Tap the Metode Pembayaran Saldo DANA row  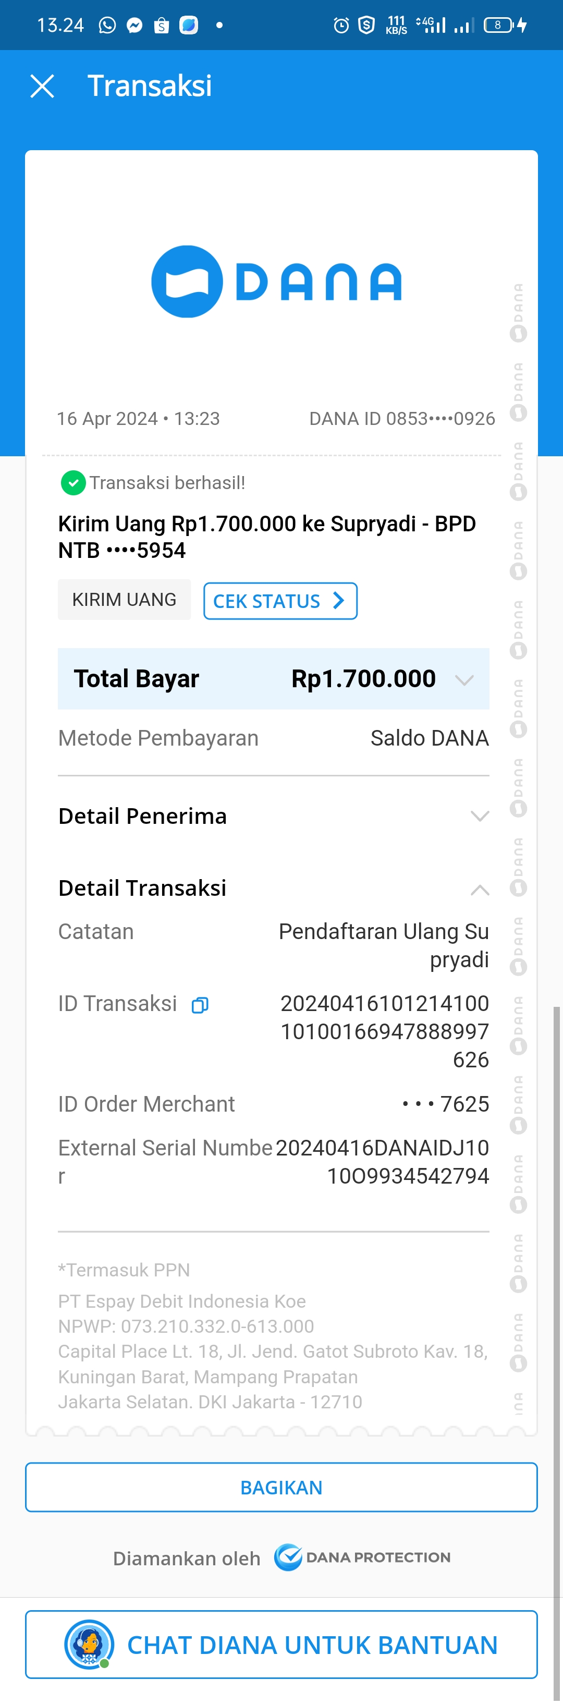click(x=273, y=738)
